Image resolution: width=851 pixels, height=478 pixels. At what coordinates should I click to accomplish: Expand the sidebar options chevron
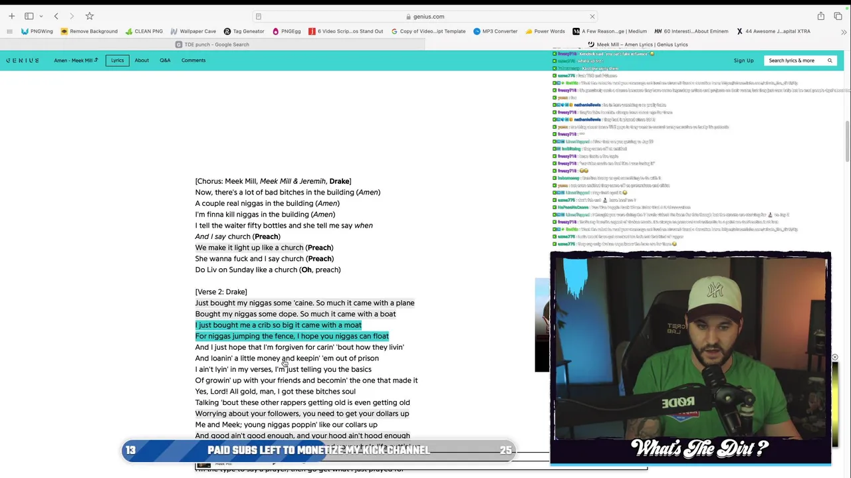click(x=41, y=16)
